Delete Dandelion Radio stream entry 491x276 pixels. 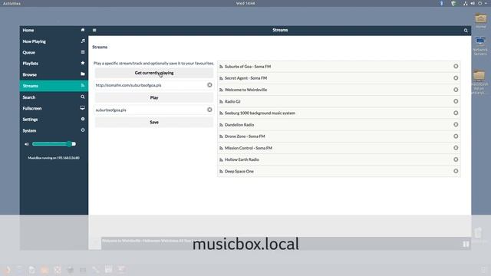(456, 124)
